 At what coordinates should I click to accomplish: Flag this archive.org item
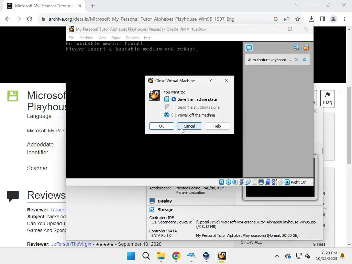(327, 99)
